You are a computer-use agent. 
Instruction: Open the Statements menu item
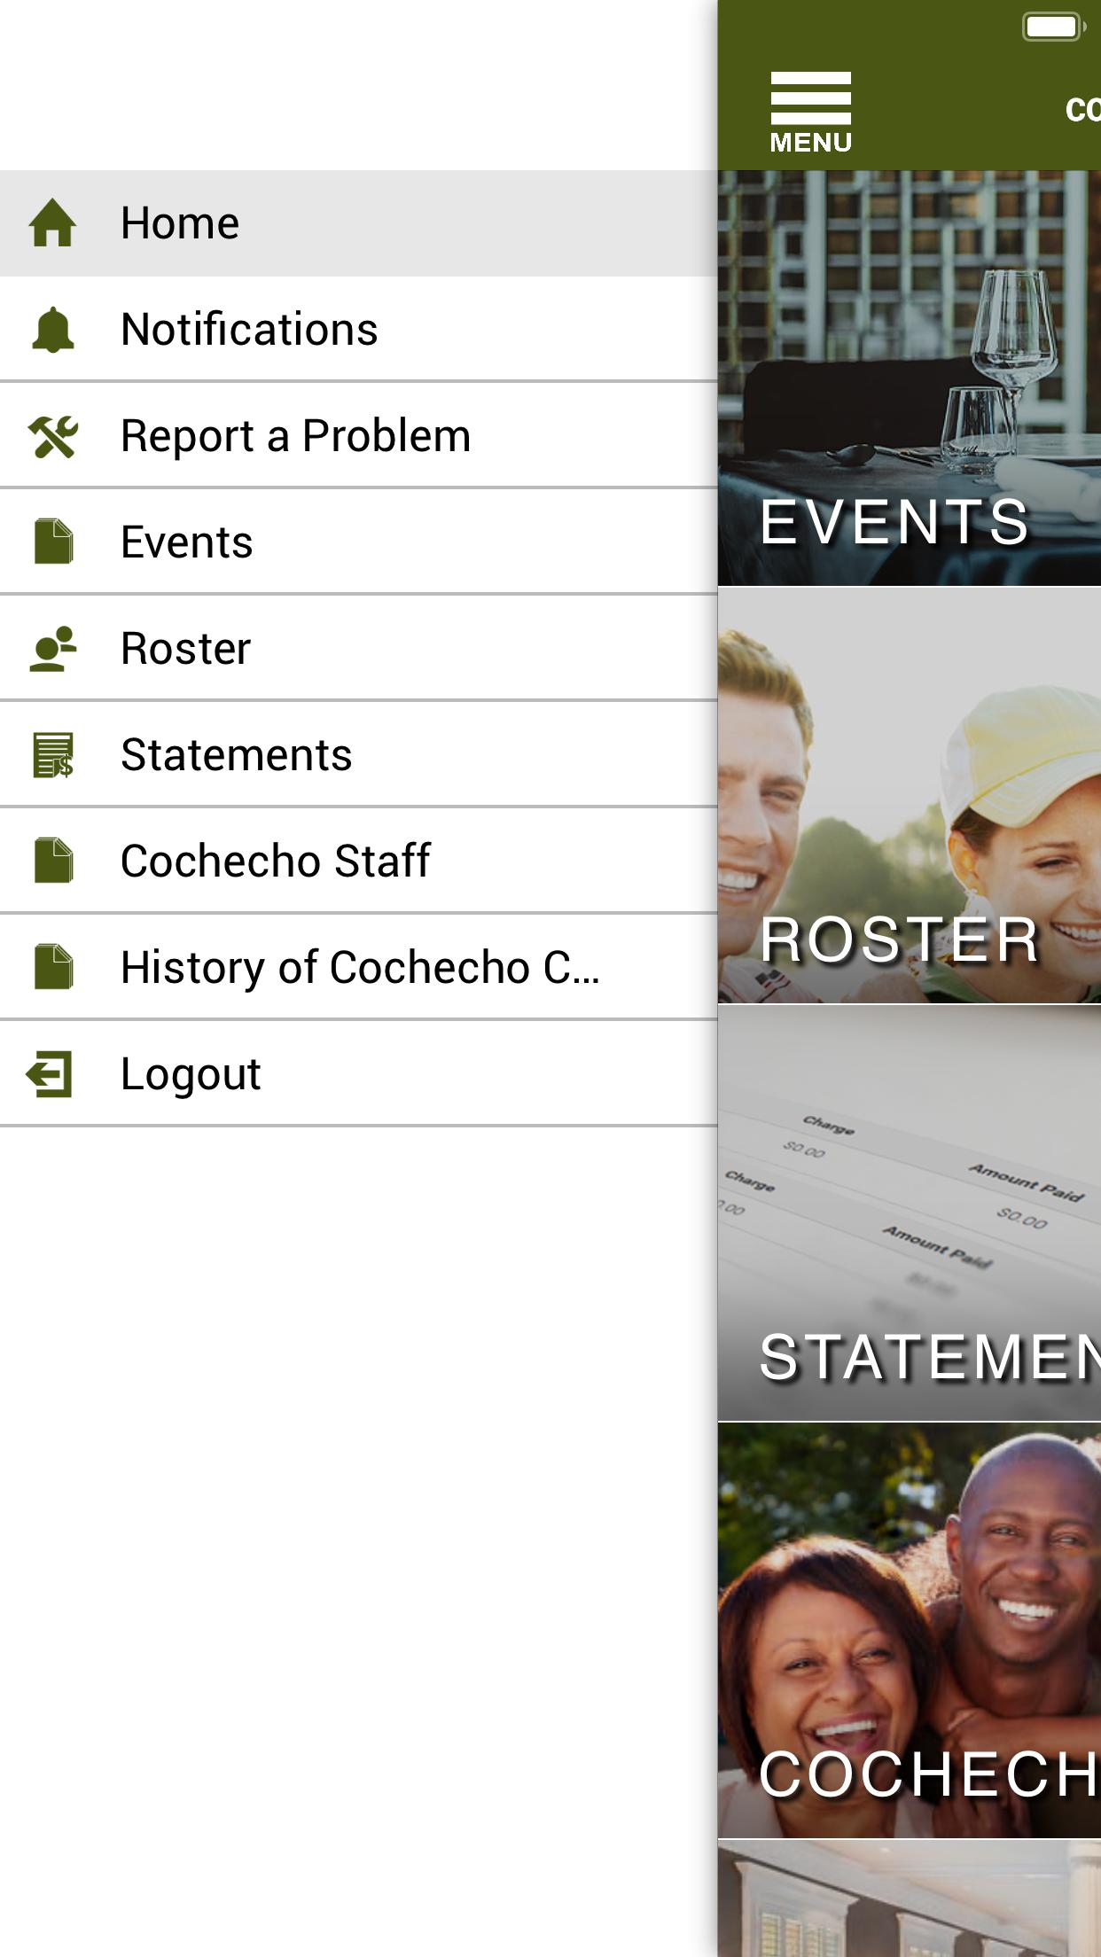358,755
